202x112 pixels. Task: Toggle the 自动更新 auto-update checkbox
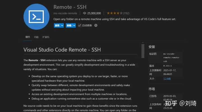tap(79, 25)
